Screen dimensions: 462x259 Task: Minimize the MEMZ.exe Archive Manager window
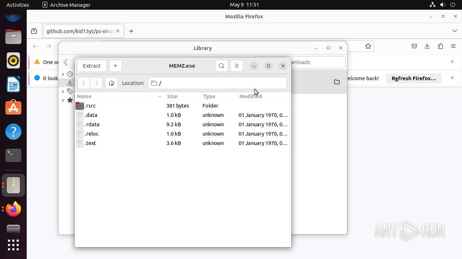[x=254, y=66]
